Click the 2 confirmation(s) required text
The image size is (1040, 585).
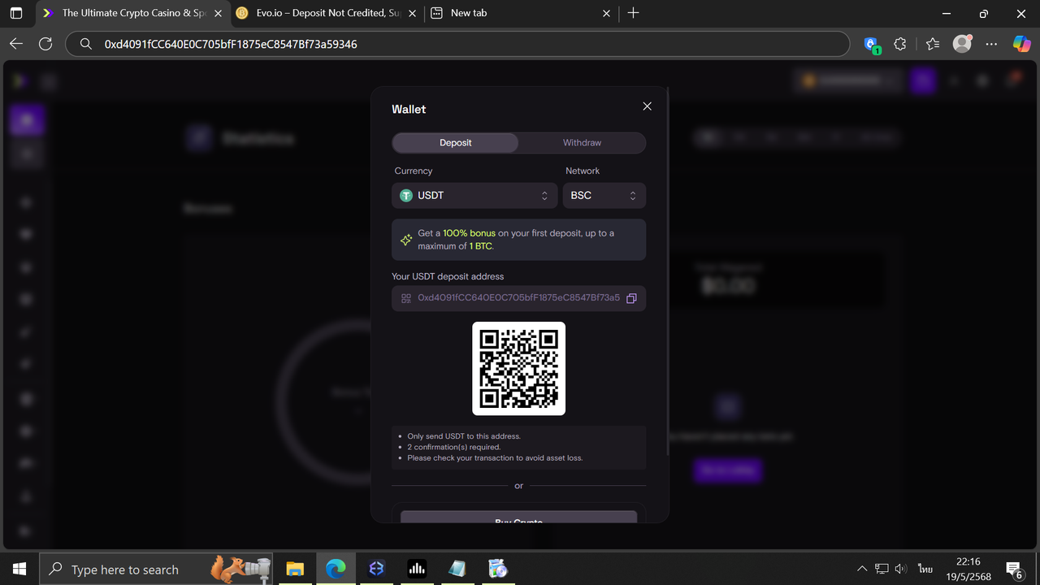pos(454,447)
